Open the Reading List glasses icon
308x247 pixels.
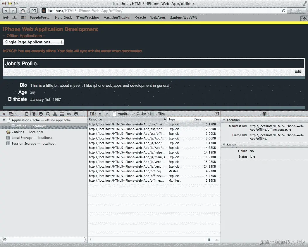click(6, 18)
